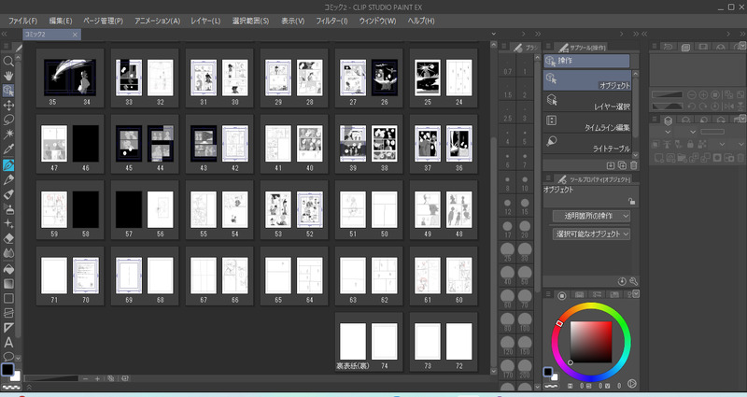Select the 操作 sub tool group
This screenshot has height=397, width=747.
pyautogui.click(x=586, y=61)
